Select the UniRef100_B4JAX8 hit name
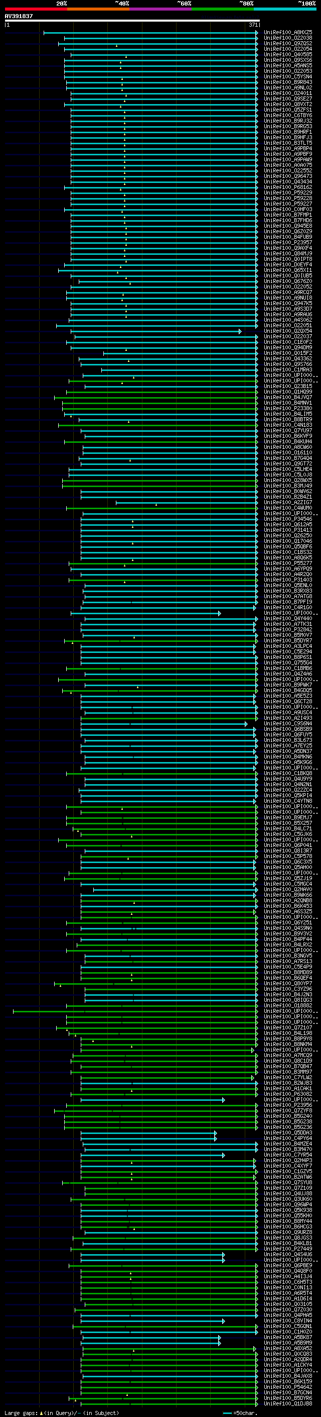This screenshot has height=1417, width=321. [x=288, y=1376]
